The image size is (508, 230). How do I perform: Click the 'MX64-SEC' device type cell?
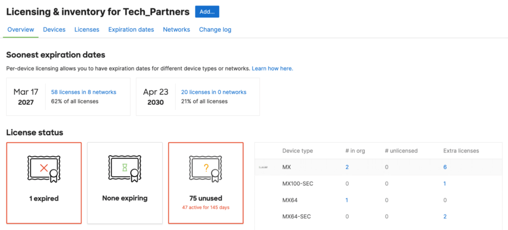point(297,217)
